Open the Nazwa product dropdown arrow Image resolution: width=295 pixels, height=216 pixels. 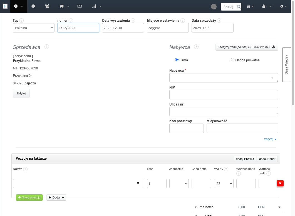[138, 184]
